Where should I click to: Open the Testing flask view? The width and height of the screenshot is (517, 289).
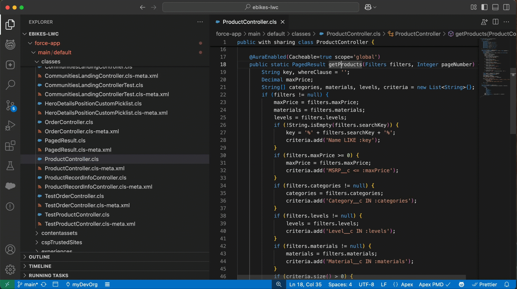(x=10, y=166)
